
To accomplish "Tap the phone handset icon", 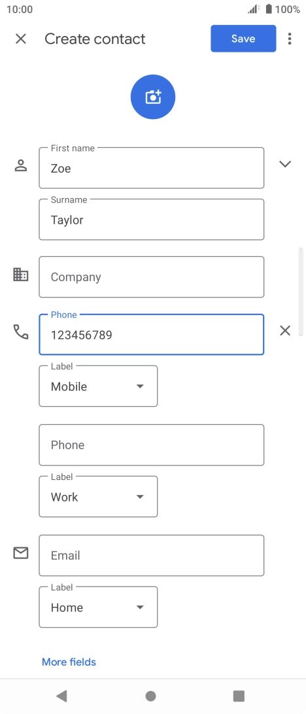I will (21, 332).
